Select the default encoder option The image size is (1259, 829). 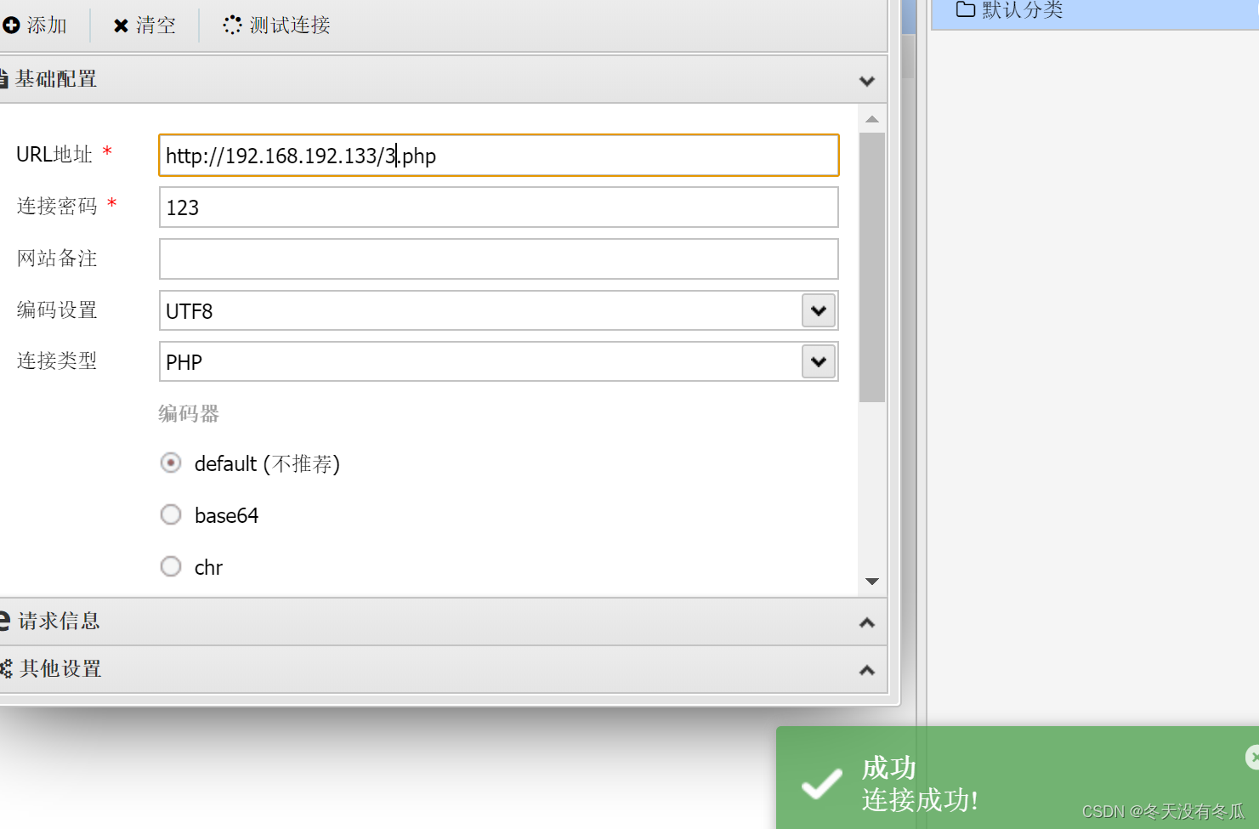click(171, 463)
